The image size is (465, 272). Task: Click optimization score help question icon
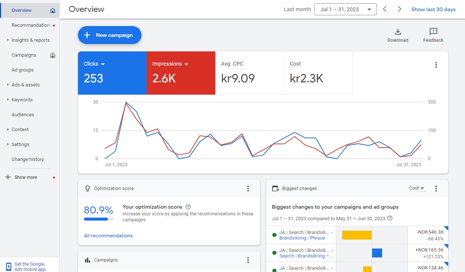188,207
